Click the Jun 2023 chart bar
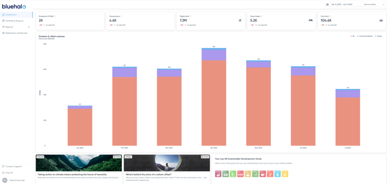Screen dimensions: 387x184 pos(303,106)
